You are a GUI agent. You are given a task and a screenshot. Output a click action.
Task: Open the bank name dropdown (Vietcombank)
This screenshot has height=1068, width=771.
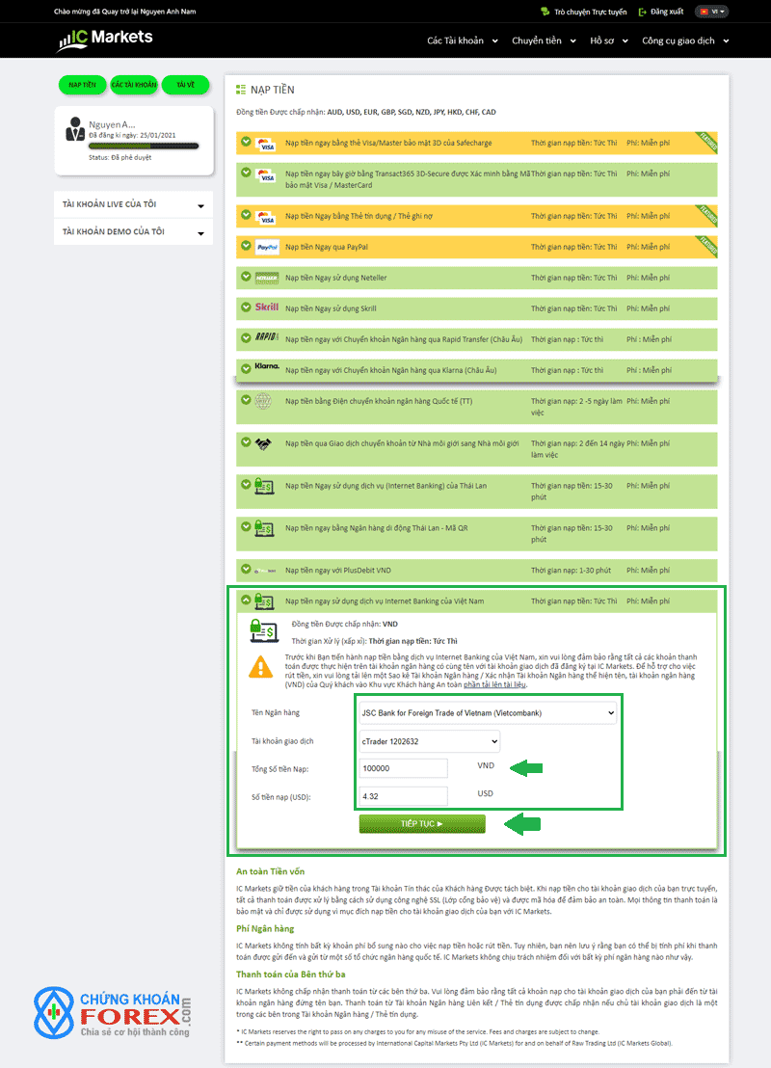[486, 712]
